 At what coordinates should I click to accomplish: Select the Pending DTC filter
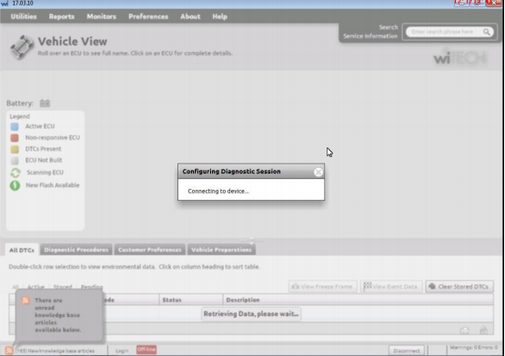click(x=92, y=287)
